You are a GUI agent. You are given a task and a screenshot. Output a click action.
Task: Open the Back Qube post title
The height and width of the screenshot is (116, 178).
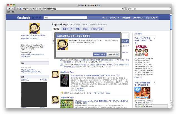95,76
